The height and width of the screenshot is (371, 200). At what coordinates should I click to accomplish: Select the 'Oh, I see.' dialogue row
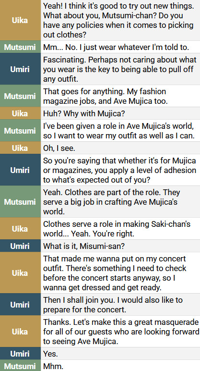click(x=120, y=148)
